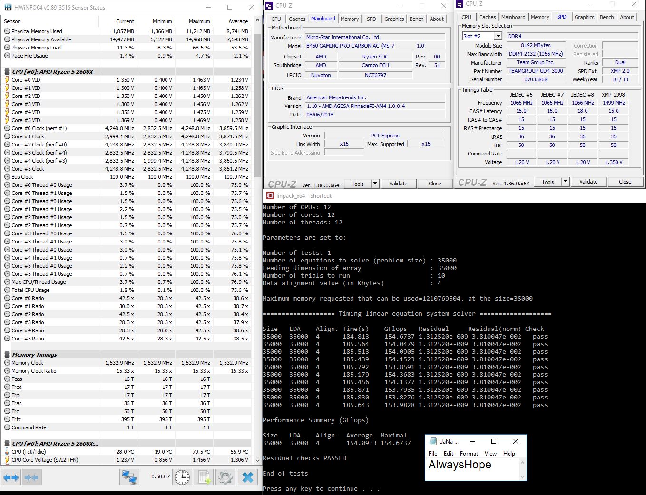Click Close button in the SPD CPU-Z window

[x=625, y=182]
